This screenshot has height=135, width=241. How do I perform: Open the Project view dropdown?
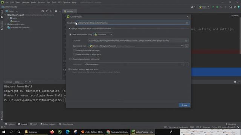point(12,11)
